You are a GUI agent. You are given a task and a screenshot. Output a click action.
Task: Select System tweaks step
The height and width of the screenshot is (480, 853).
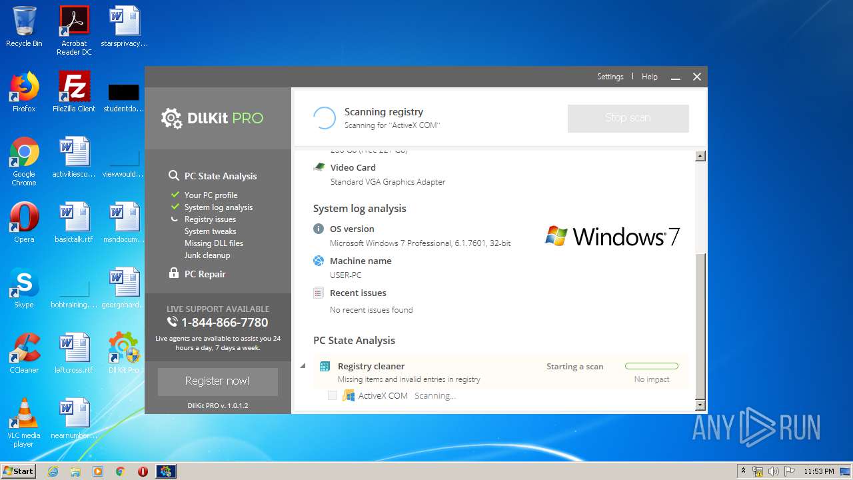coord(210,231)
